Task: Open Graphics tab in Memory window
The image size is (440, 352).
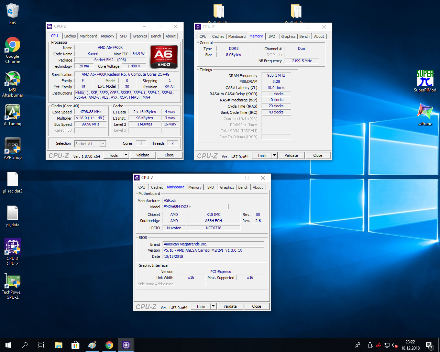Action: 288,36
